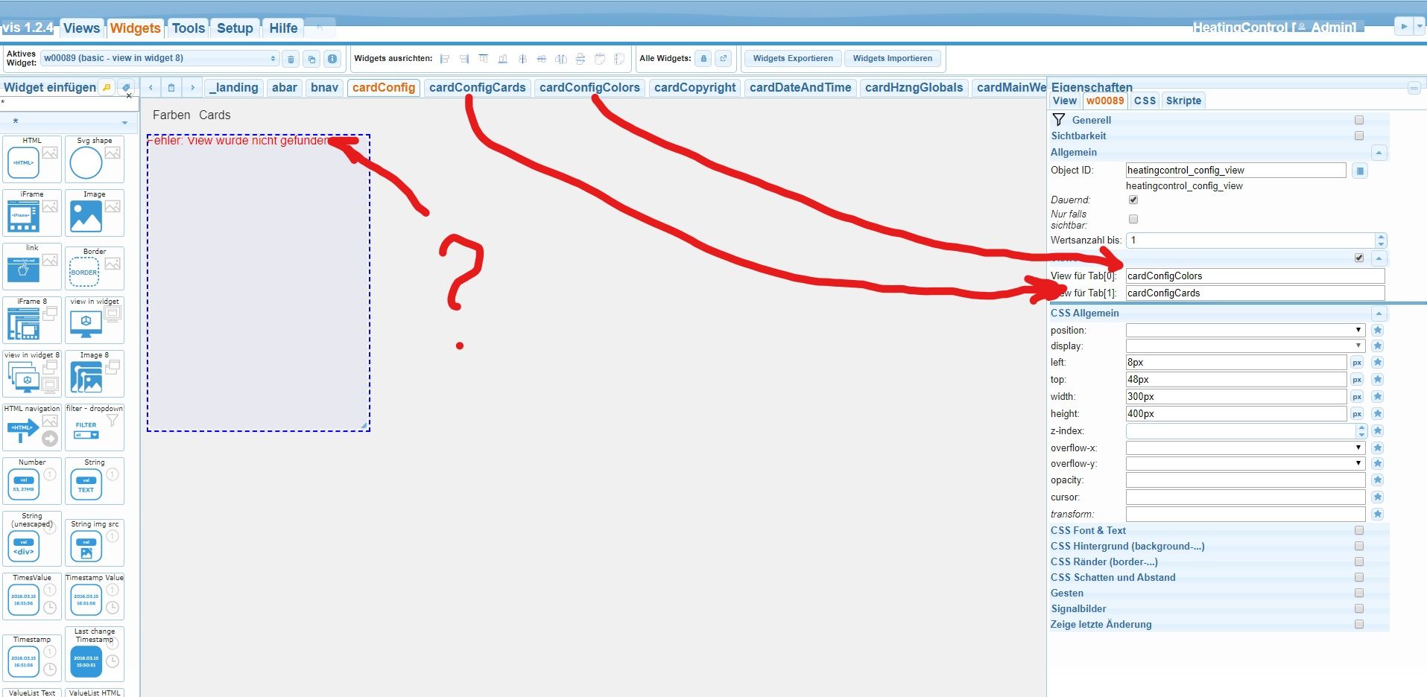The image size is (1427, 697).
Task: Enable the Nur falls sichtbar checkbox
Action: coord(1133,219)
